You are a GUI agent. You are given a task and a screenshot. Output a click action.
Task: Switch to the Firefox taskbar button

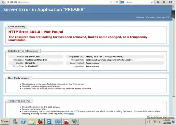pyautogui.click(x=40, y=121)
